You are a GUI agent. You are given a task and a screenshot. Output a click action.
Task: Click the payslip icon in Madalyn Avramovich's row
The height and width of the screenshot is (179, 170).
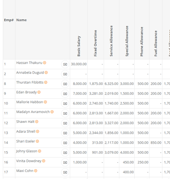coord(65,114)
